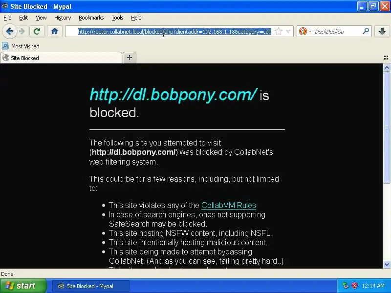Open the Downloads arrow button
This screenshot has width=391, height=293.
coord(382,31)
